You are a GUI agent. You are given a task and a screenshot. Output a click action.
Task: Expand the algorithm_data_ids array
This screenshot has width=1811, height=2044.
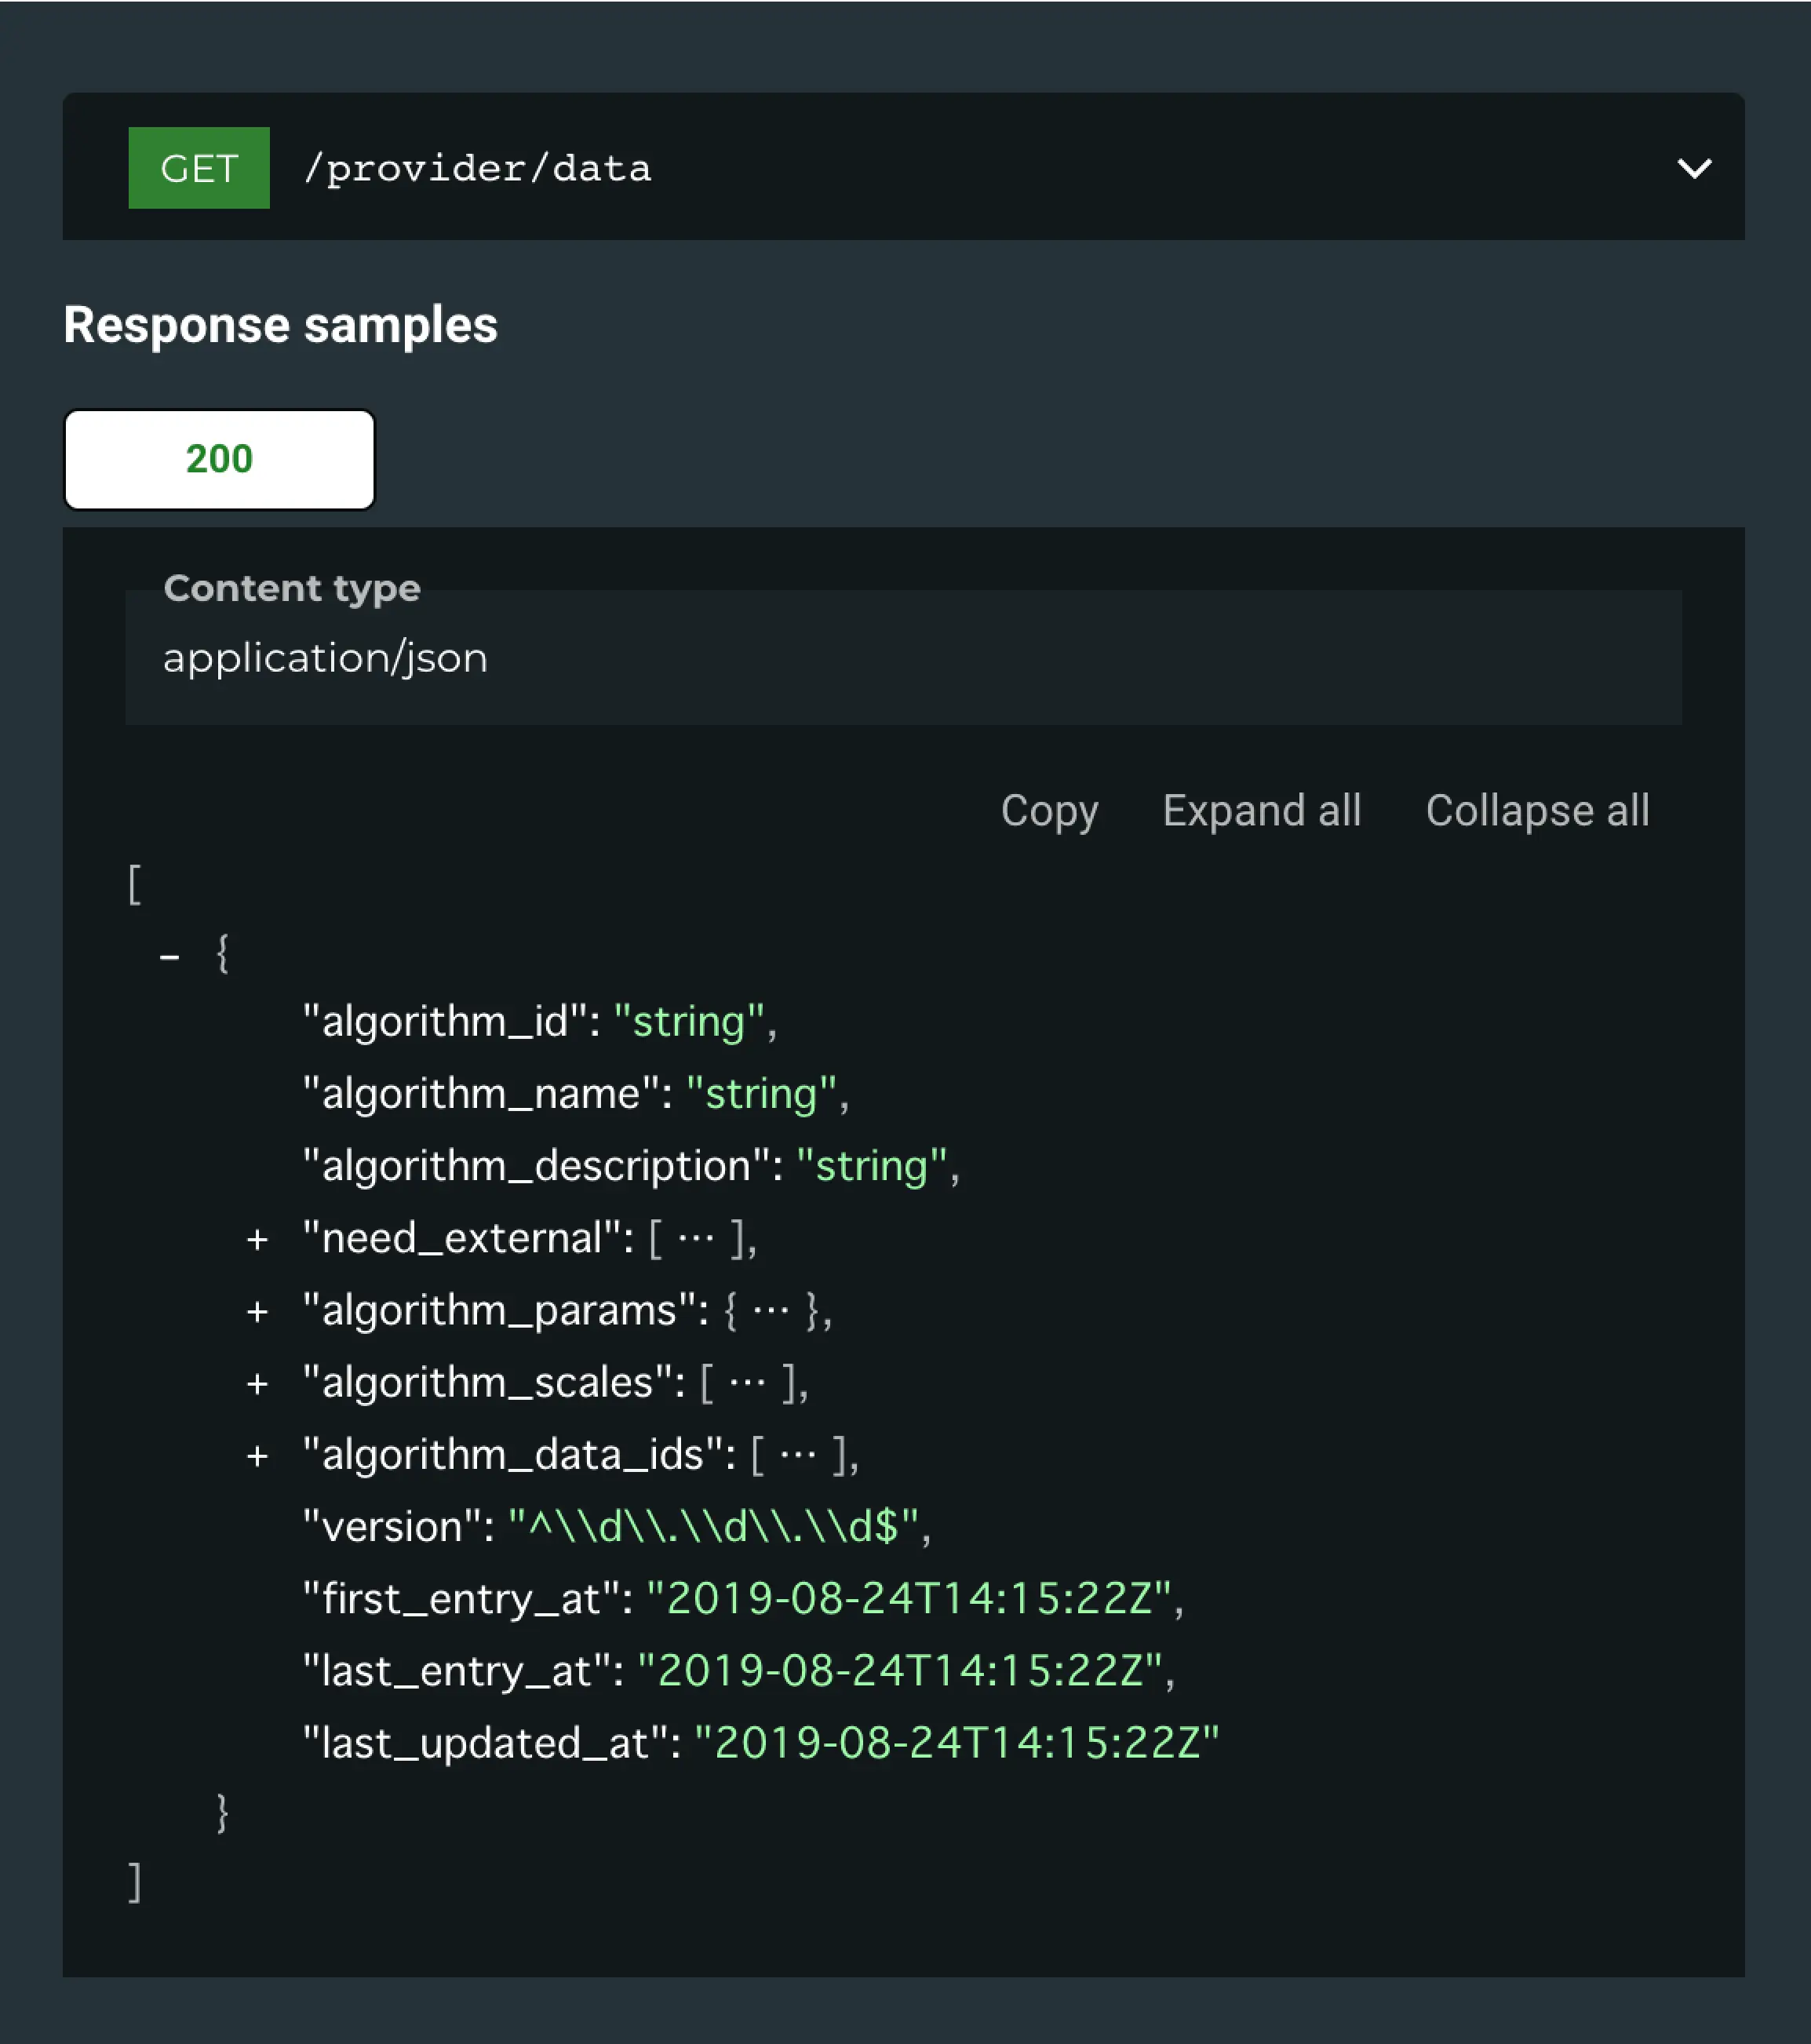coord(257,1456)
